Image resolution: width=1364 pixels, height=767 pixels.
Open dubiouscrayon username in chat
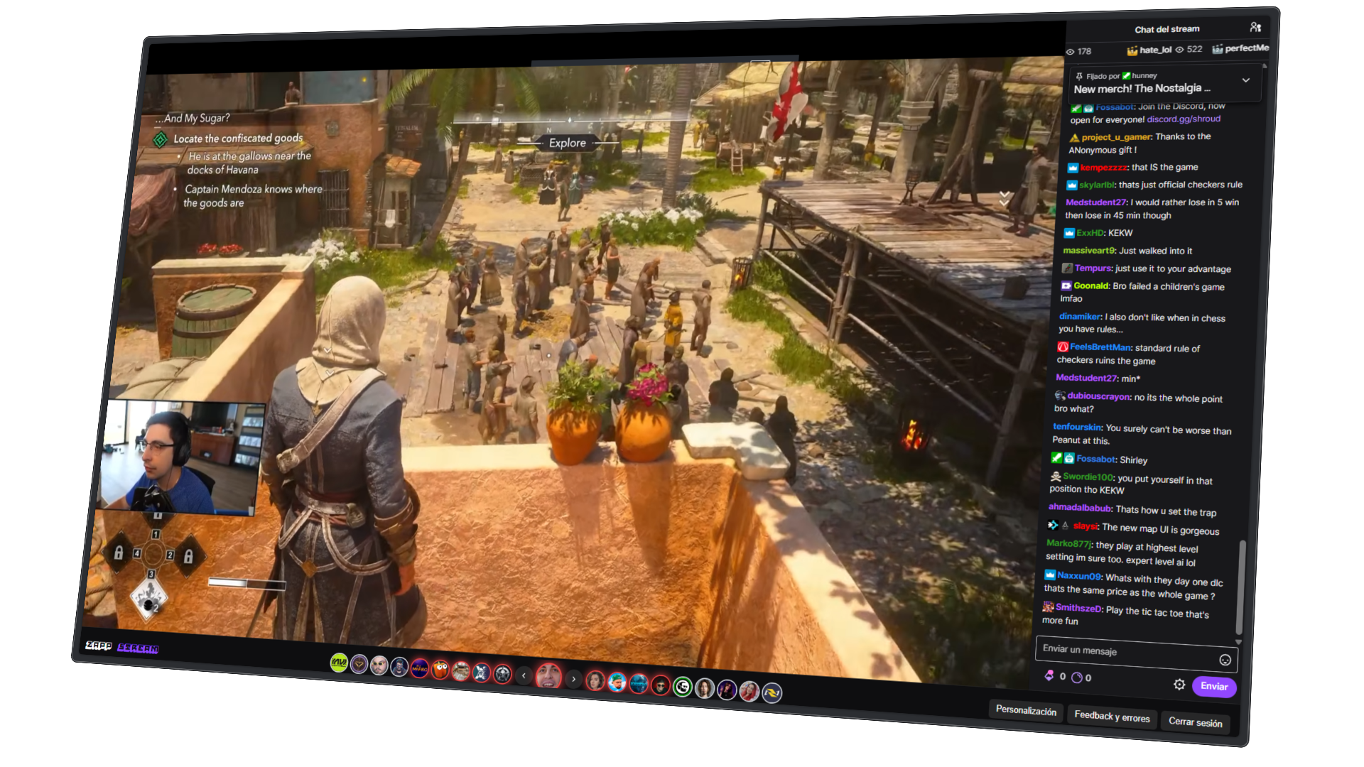pyautogui.click(x=1098, y=396)
